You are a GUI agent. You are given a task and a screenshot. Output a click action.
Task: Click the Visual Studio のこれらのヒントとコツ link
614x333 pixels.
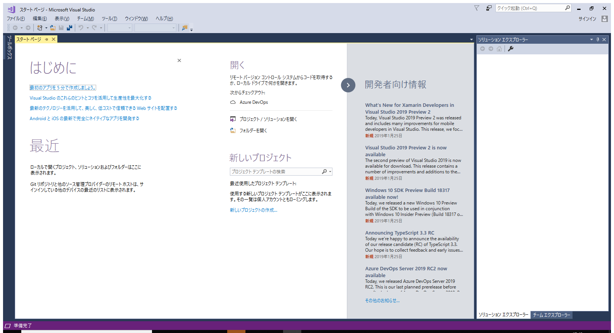coord(90,98)
